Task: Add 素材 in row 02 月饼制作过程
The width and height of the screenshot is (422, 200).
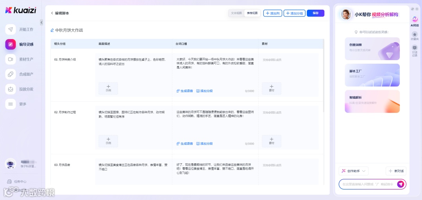Action: (x=272, y=141)
